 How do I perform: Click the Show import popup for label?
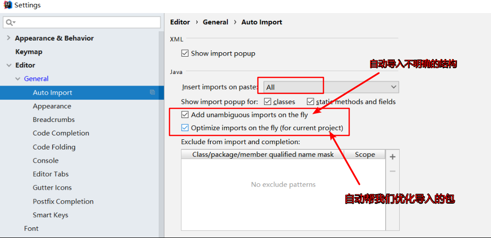click(220, 102)
